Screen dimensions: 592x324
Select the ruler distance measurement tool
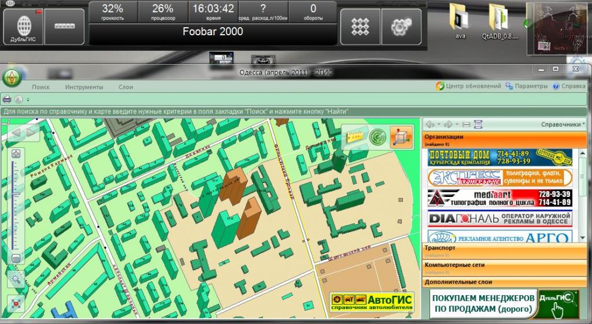354,137
